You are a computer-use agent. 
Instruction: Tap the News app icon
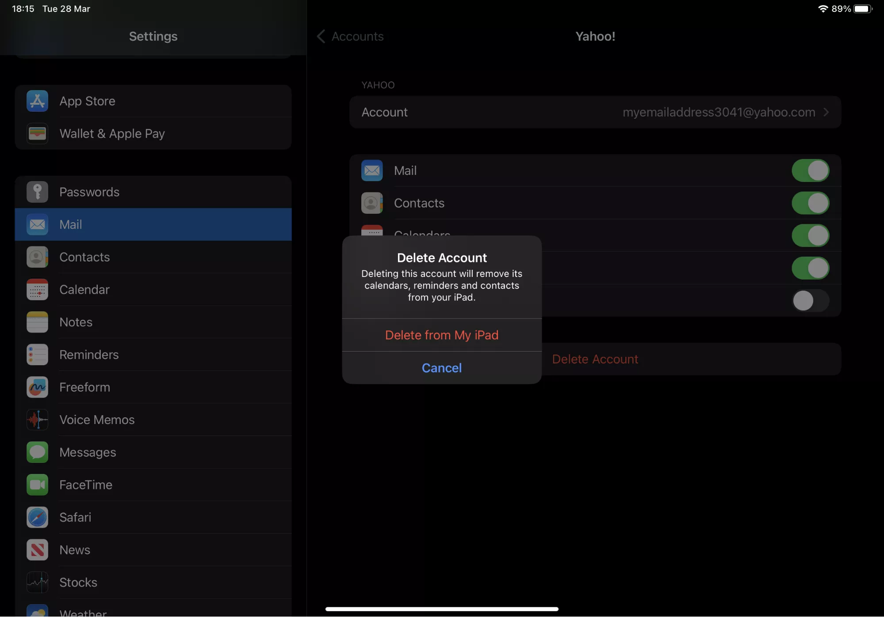coord(37,550)
